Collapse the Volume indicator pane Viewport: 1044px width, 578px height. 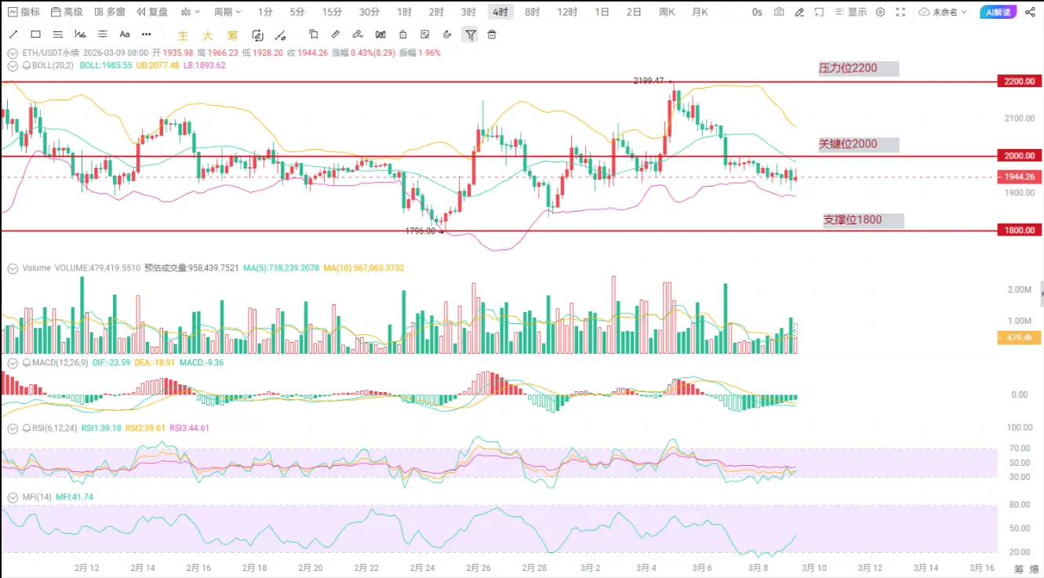(x=12, y=268)
